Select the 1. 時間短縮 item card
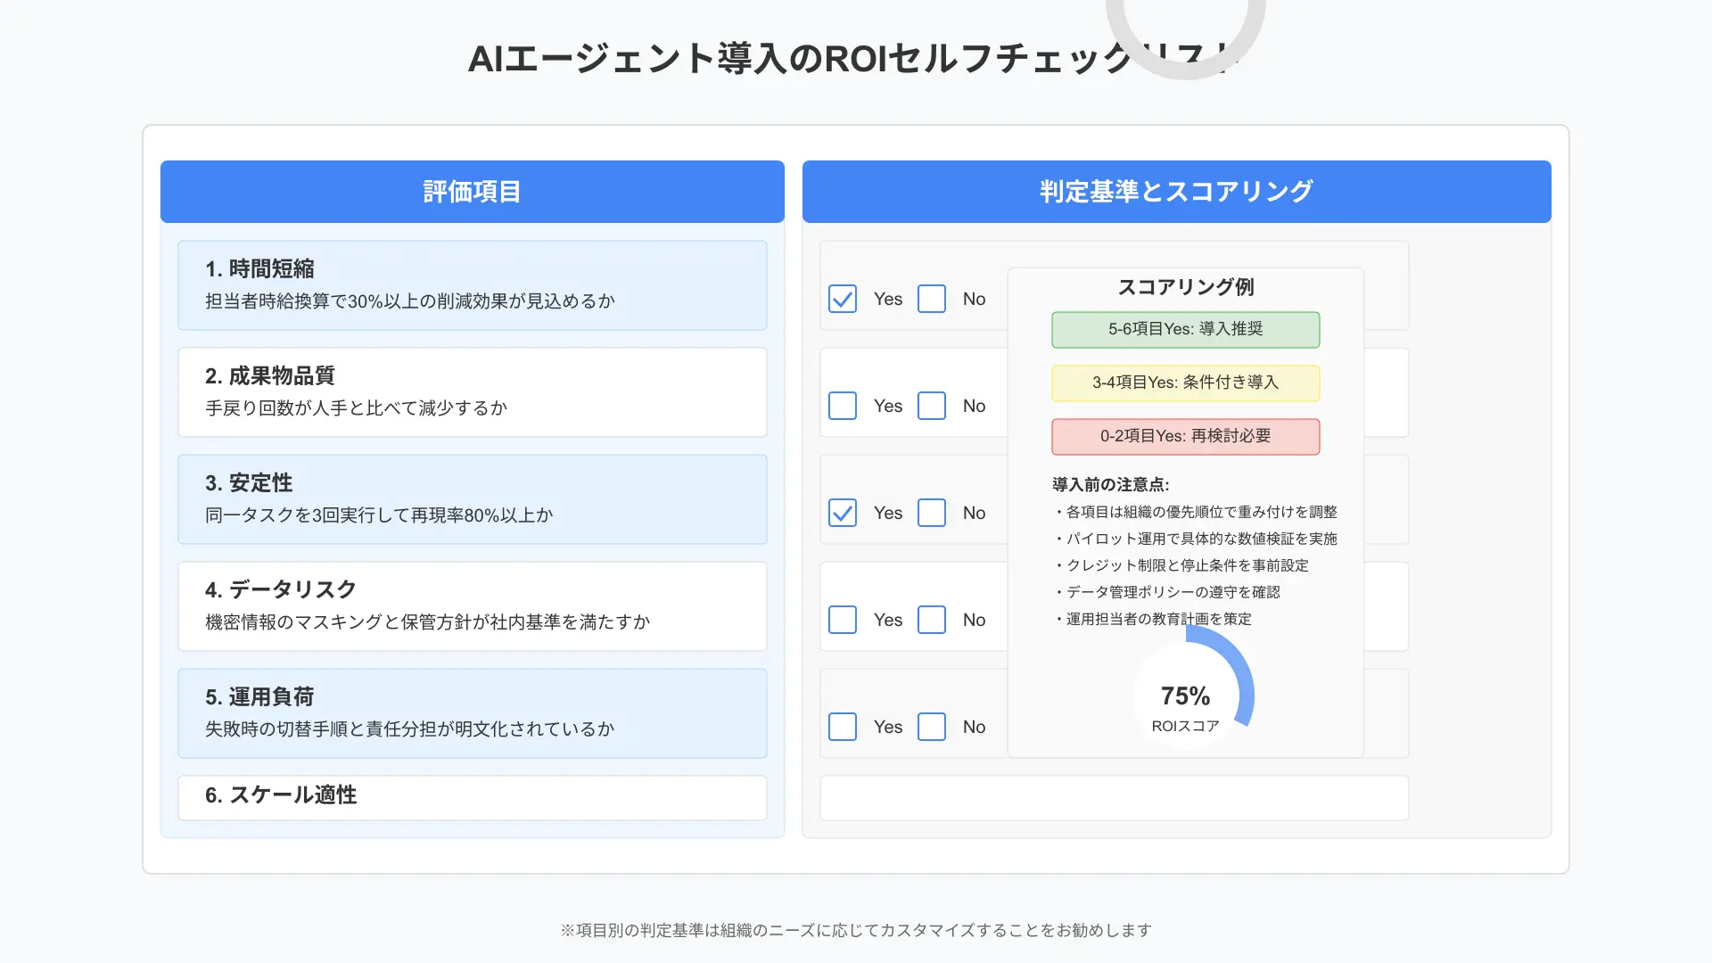 [x=473, y=285]
